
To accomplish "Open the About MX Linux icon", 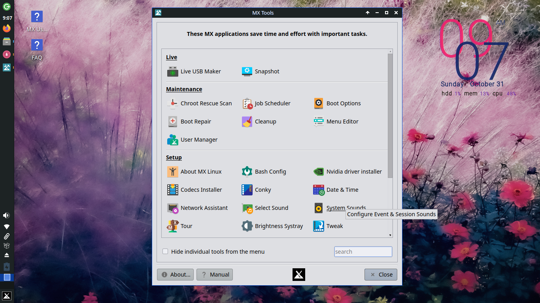I will point(173,172).
